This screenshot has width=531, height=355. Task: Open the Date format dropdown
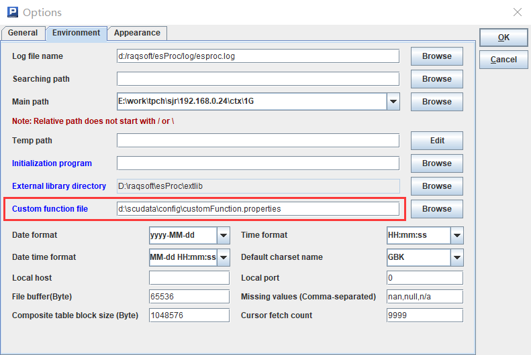point(224,235)
